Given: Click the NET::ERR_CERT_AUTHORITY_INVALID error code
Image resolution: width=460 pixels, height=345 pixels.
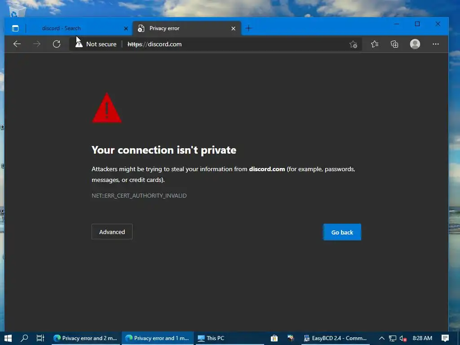Looking at the screenshot, I should [139, 196].
